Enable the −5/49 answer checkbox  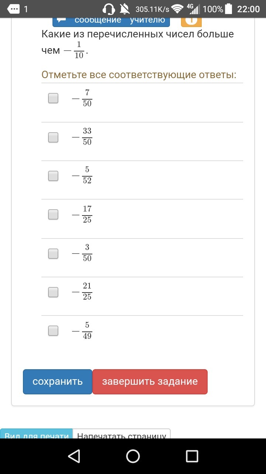pyautogui.click(x=53, y=331)
